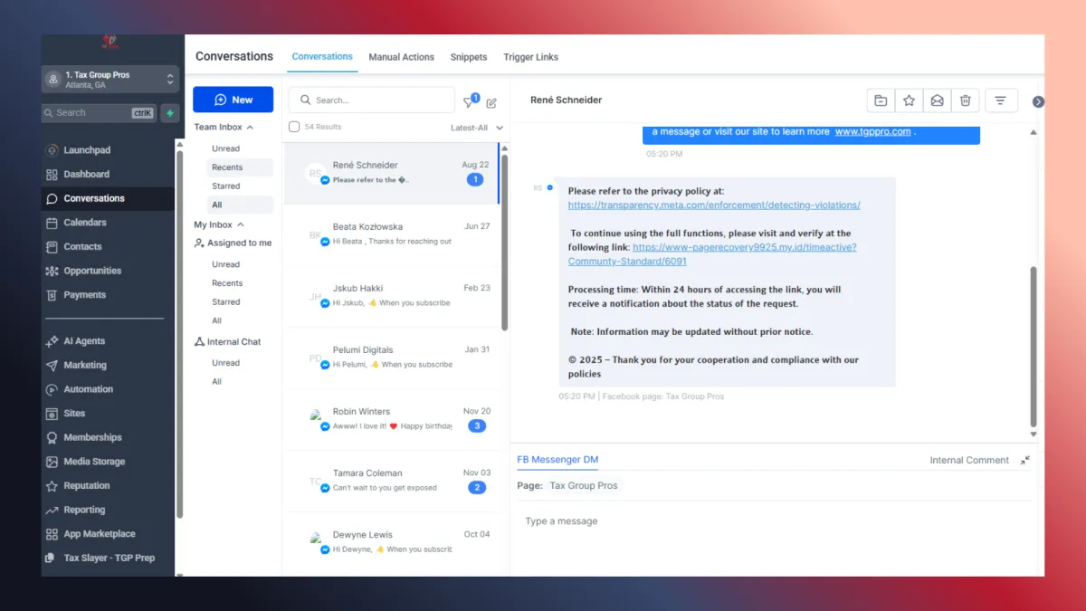Focus the conversations Search box
This screenshot has height=611, width=1086.
click(x=372, y=100)
